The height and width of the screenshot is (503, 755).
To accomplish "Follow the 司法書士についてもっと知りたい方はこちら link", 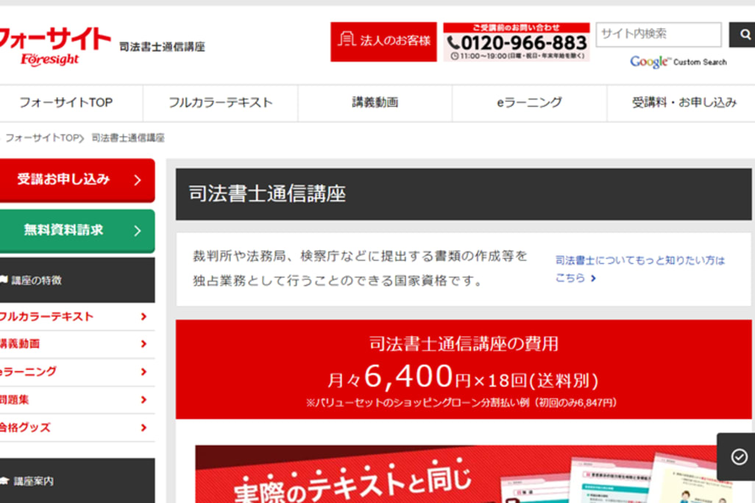I will click(639, 268).
